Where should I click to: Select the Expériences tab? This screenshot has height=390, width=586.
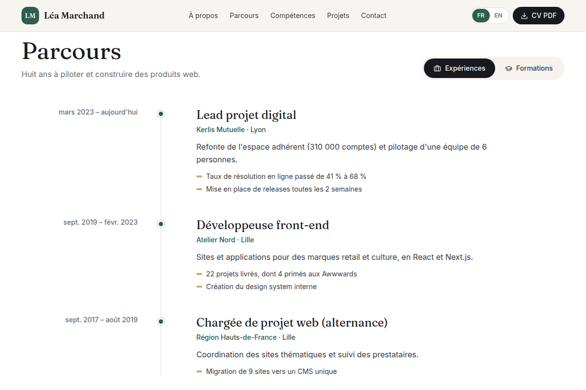coord(460,68)
